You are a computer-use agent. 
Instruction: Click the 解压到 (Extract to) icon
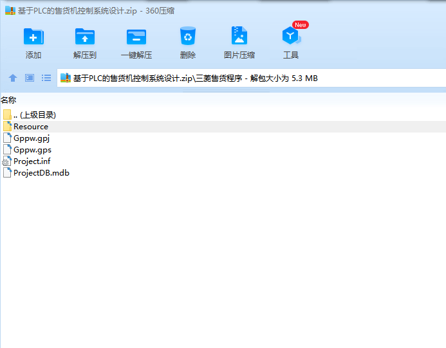coord(85,36)
